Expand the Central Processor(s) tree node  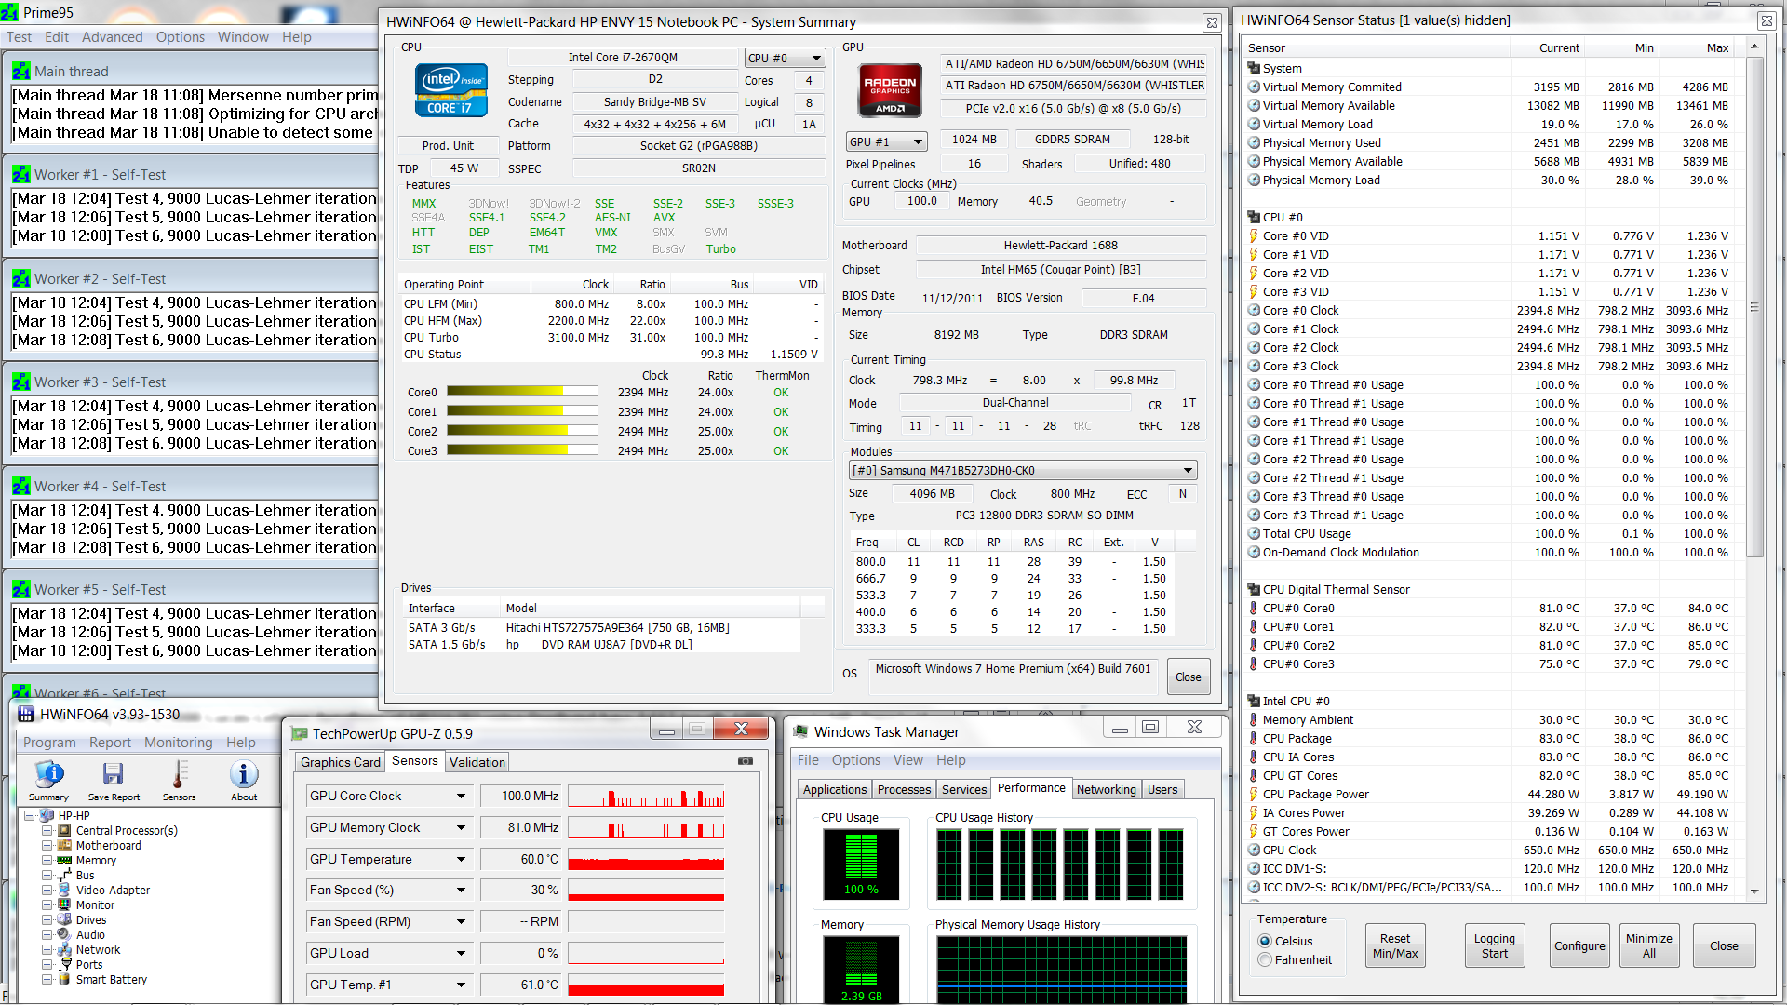[47, 831]
